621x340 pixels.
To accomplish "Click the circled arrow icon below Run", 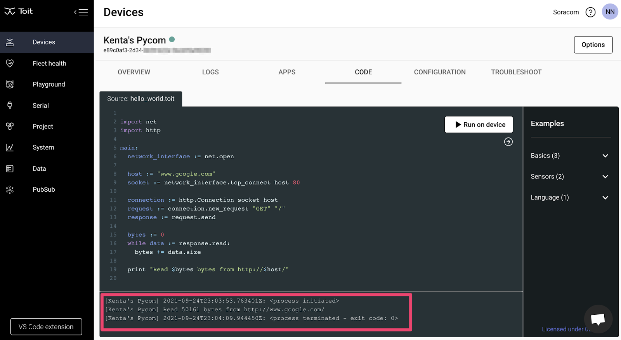I will tap(508, 142).
